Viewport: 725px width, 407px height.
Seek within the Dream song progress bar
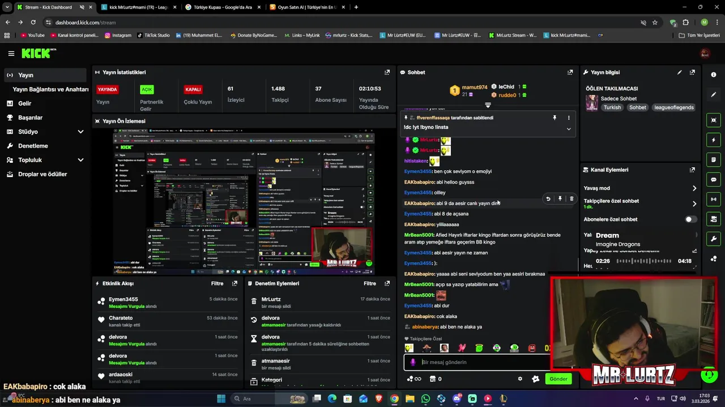[644, 261]
